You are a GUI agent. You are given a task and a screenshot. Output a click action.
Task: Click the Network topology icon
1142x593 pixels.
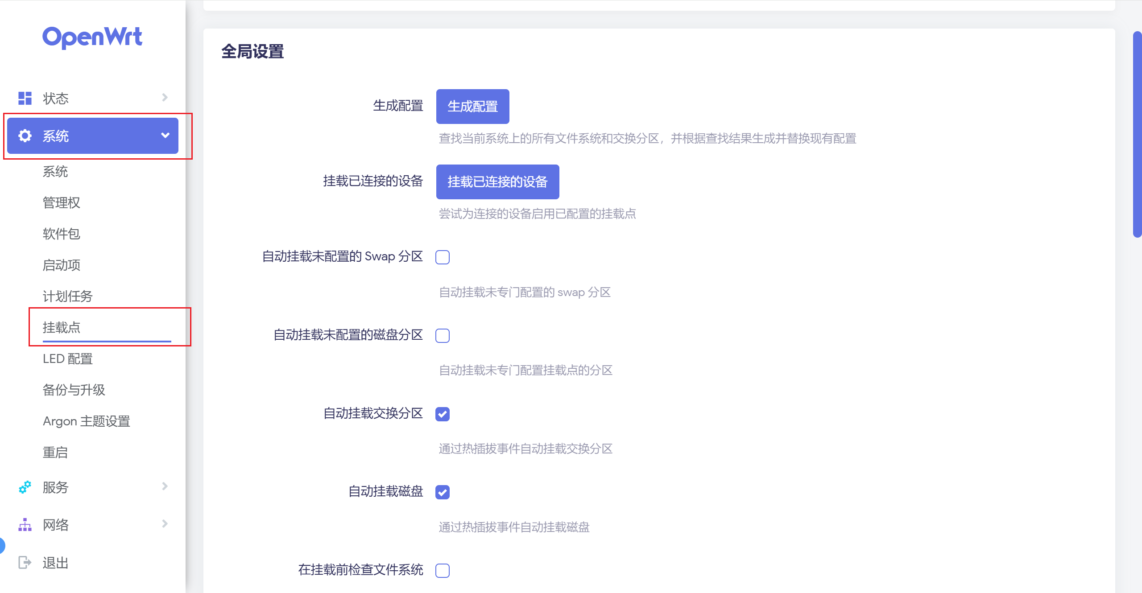(25, 525)
